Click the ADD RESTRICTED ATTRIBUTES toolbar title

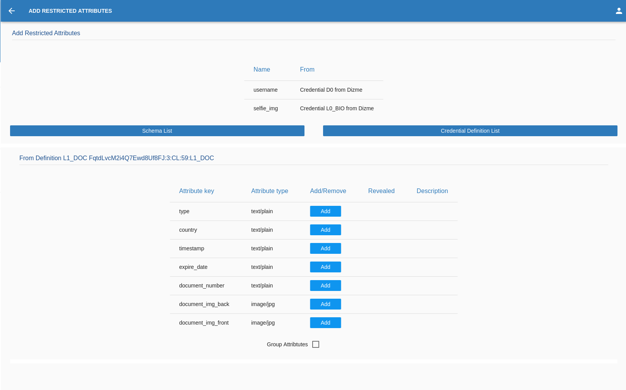pos(70,11)
